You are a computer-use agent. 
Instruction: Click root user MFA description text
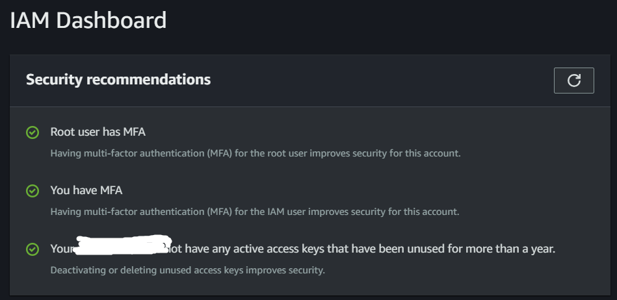256,154
